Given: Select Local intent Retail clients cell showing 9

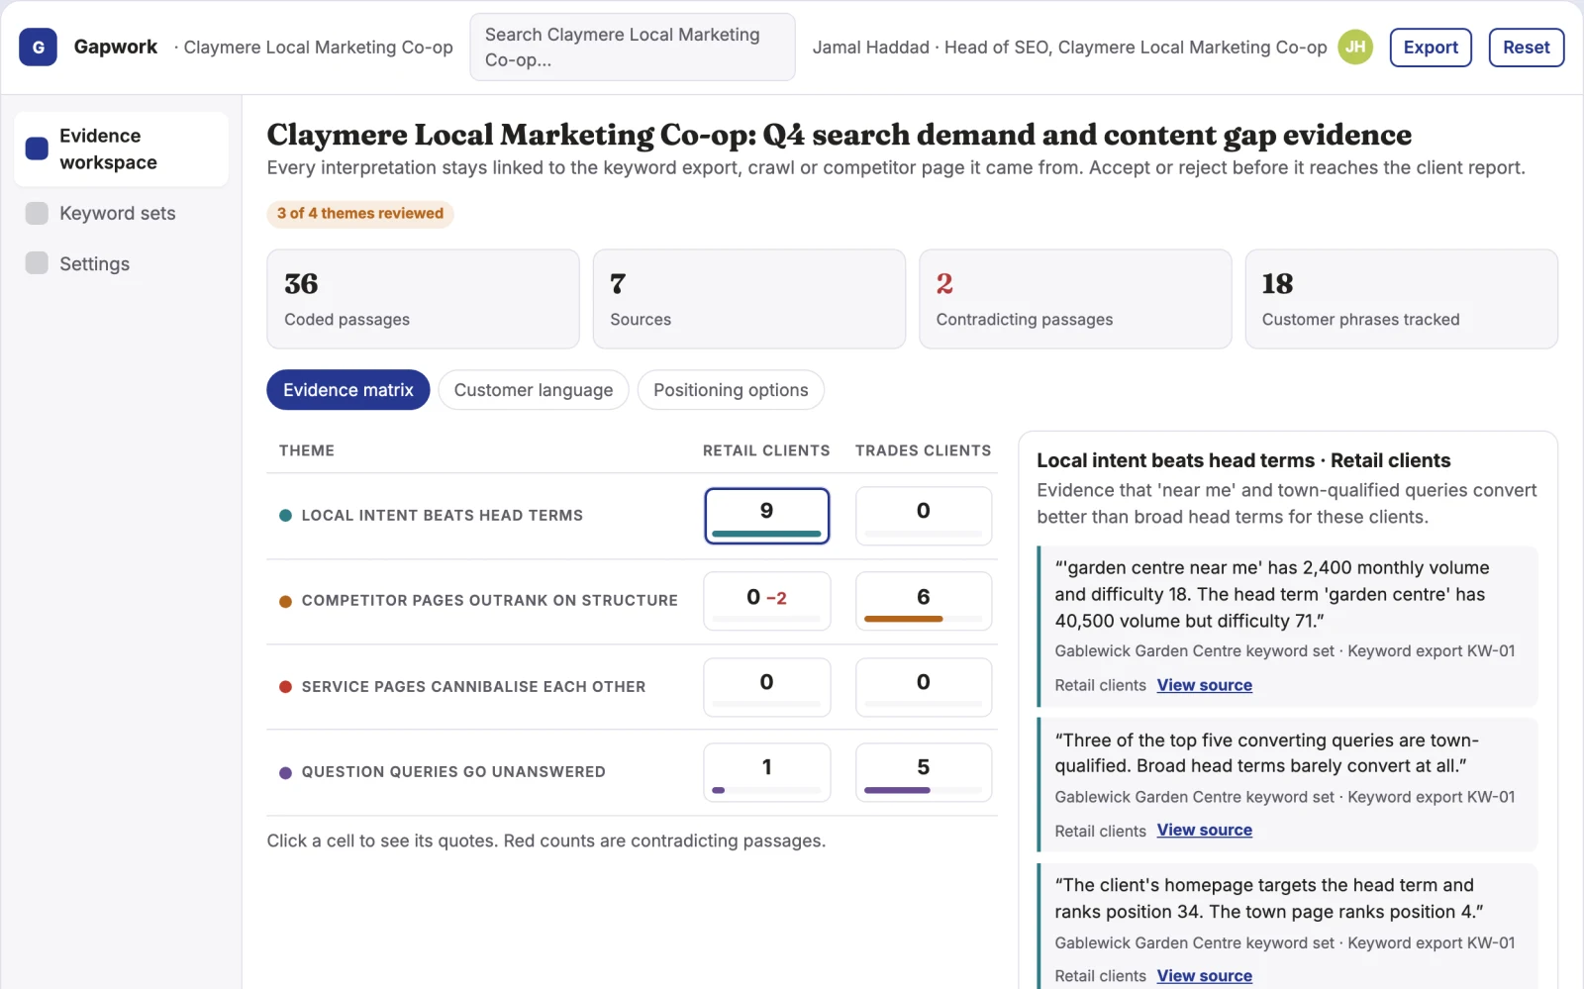Looking at the screenshot, I should 766,516.
